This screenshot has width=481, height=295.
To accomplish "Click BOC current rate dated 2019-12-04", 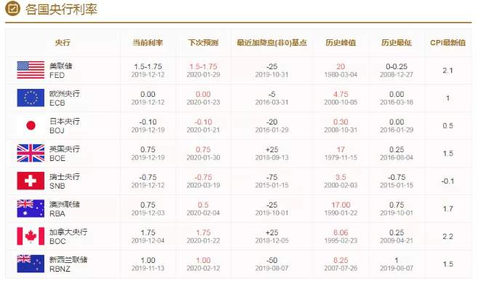I will point(148,236).
